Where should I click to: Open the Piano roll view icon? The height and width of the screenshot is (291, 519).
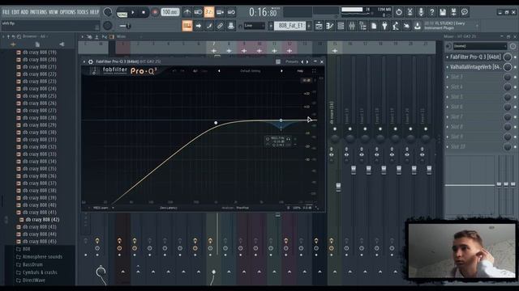pos(330,26)
